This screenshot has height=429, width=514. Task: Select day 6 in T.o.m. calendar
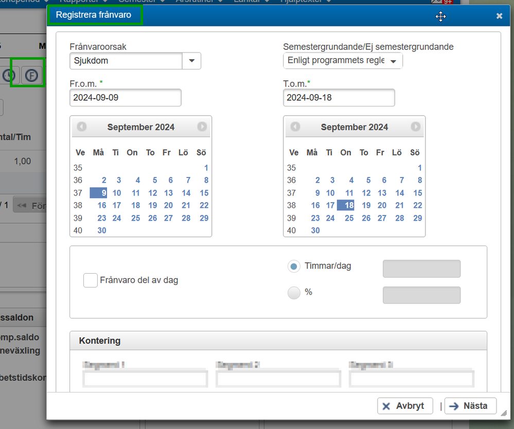tap(384, 180)
